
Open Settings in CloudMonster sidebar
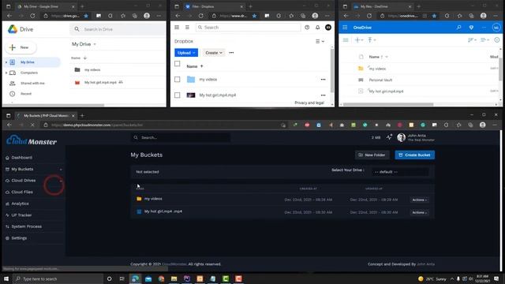(19, 238)
